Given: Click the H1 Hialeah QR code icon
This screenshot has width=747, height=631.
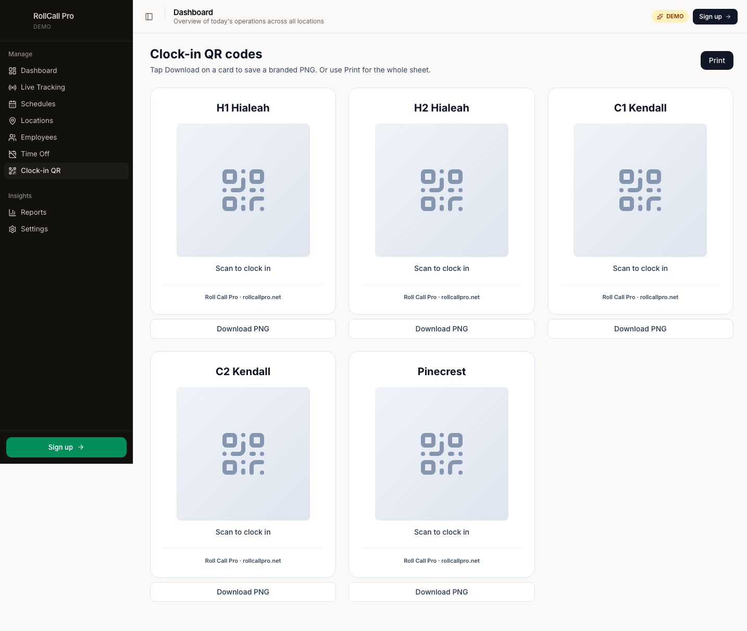Looking at the screenshot, I should coord(243,190).
